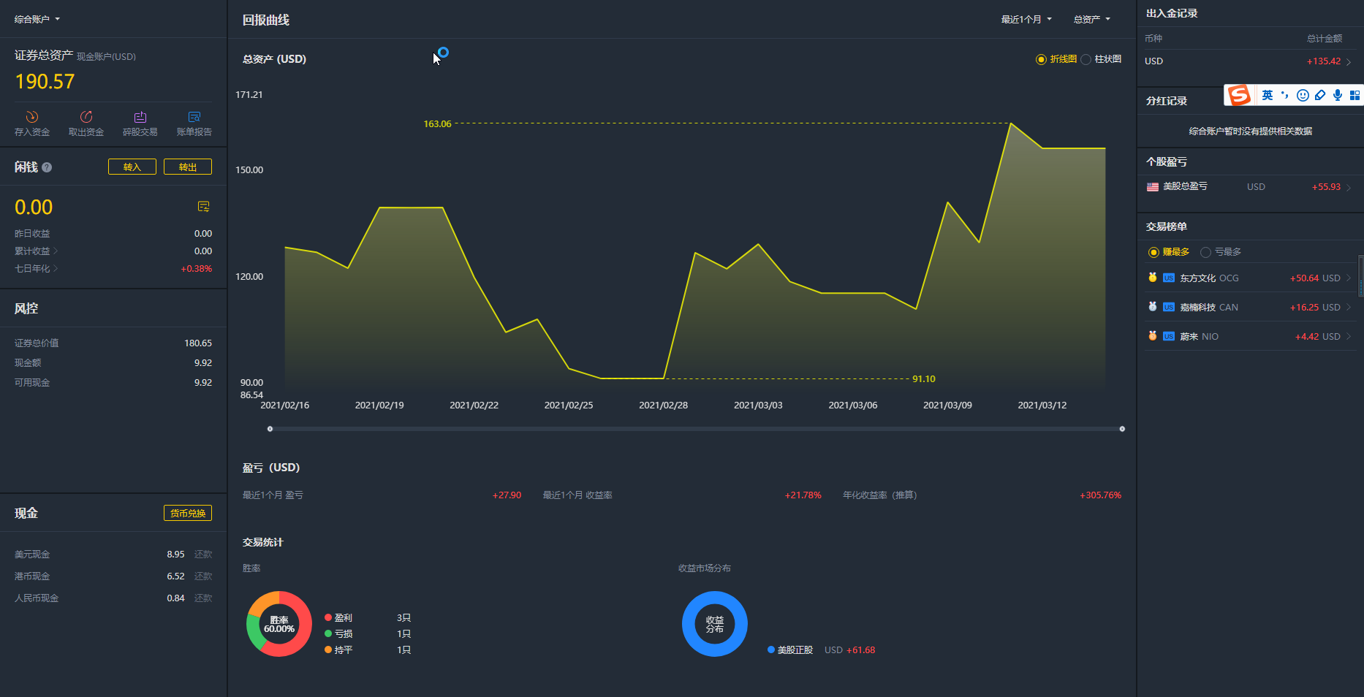Image resolution: width=1364 pixels, height=697 pixels.
Task: Open the 账单报告 statement report icon
Action: (194, 117)
